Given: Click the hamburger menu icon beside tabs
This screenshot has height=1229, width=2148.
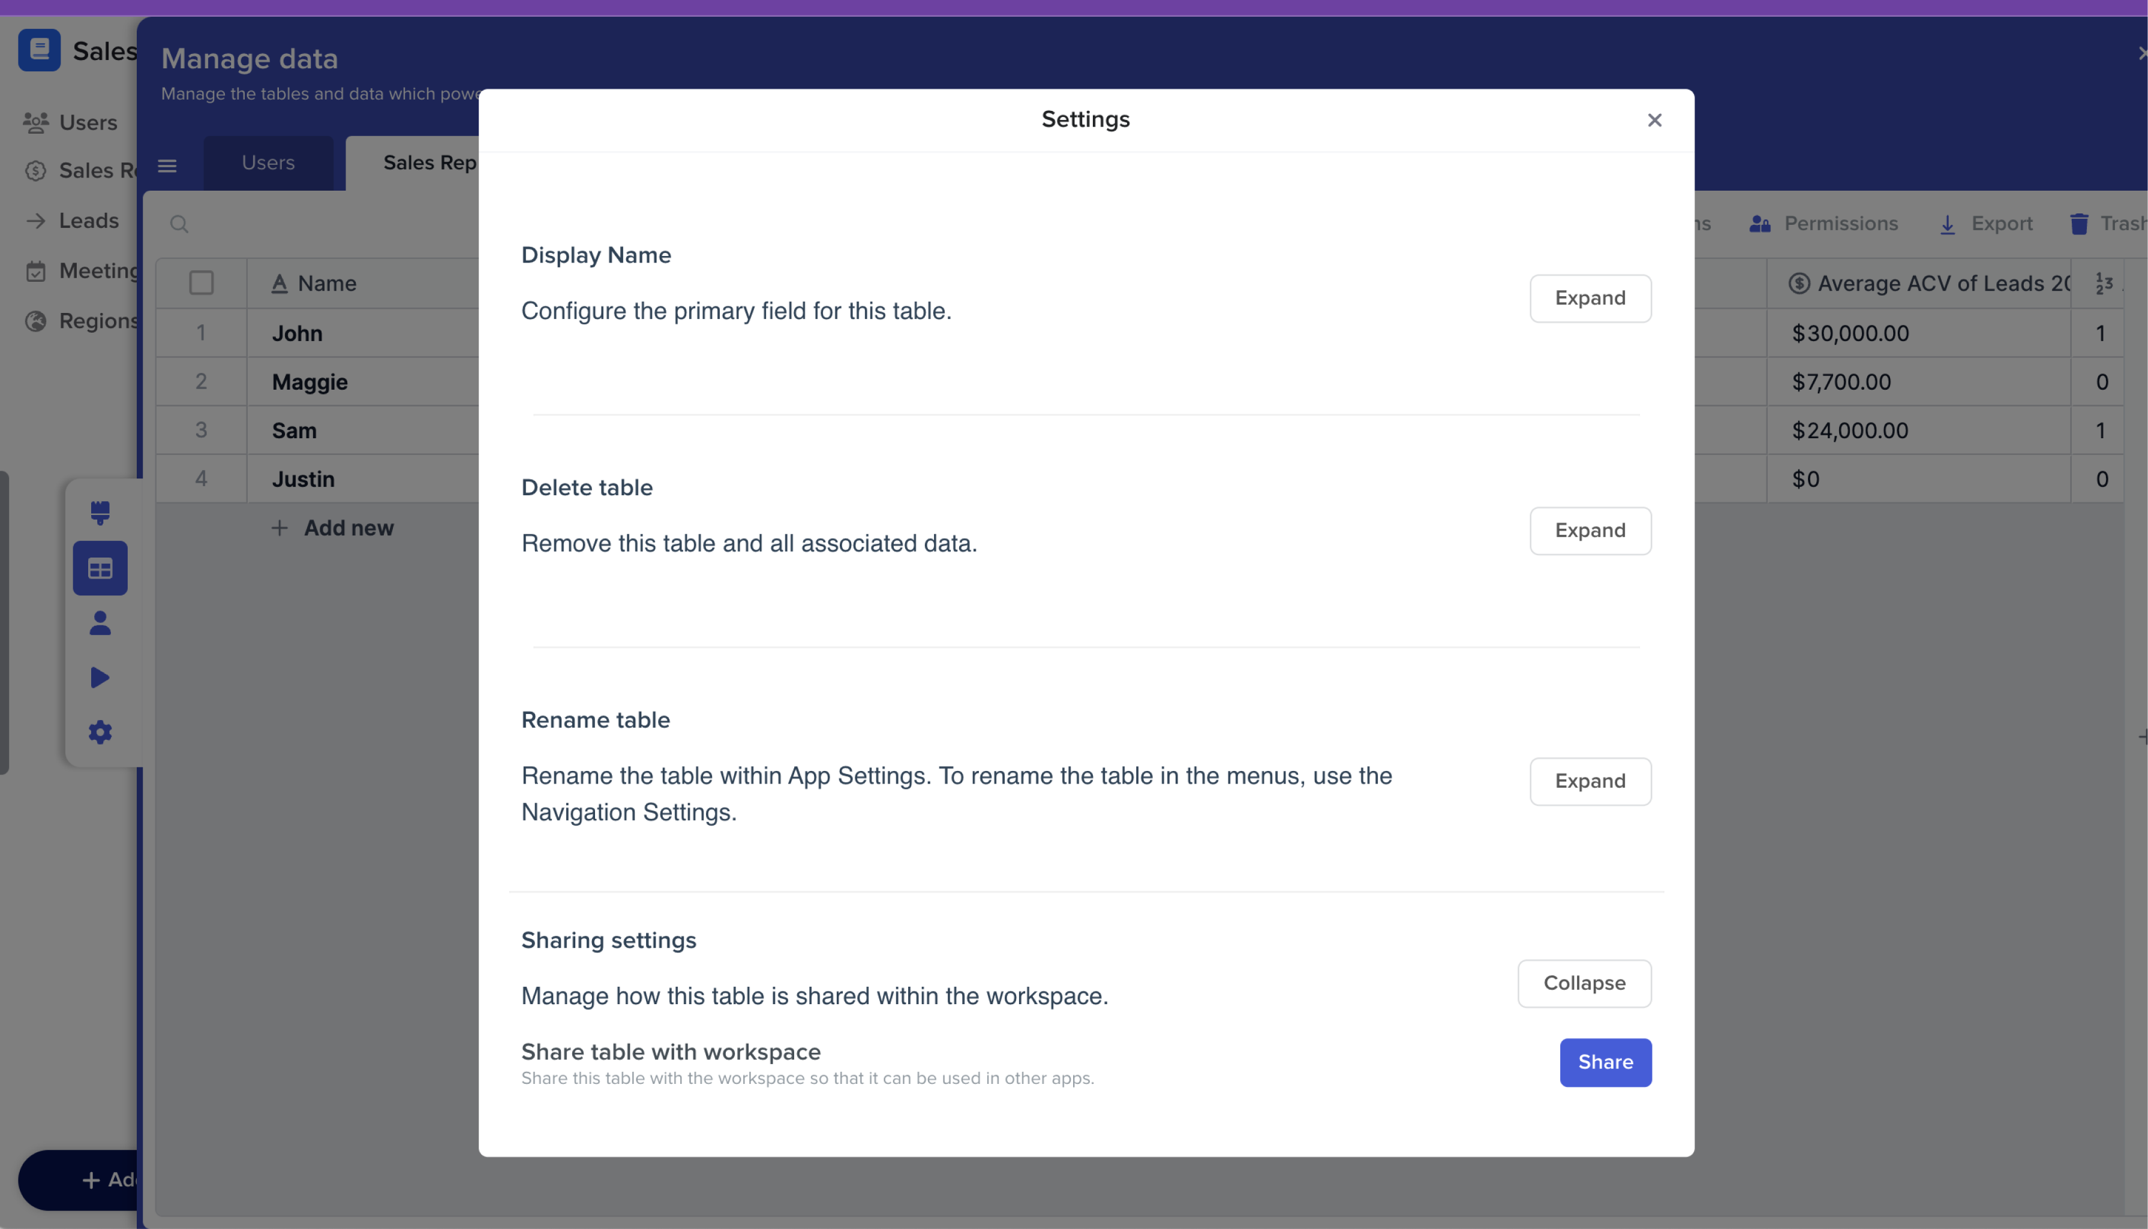Looking at the screenshot, I should [167, 165].
